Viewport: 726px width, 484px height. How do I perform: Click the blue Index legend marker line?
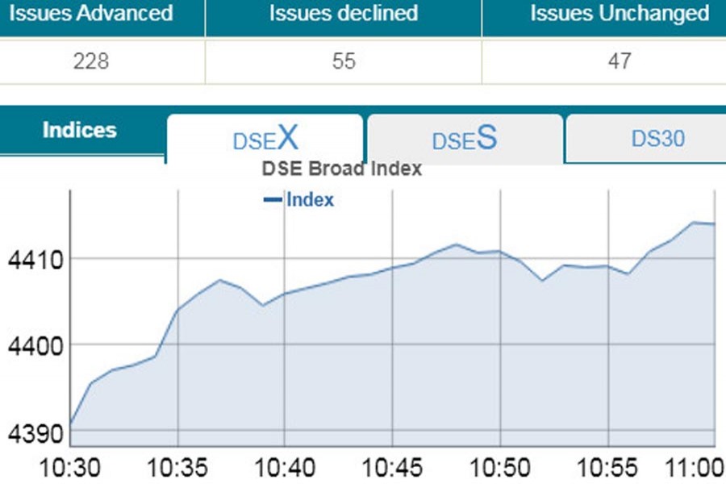[274, 199]
